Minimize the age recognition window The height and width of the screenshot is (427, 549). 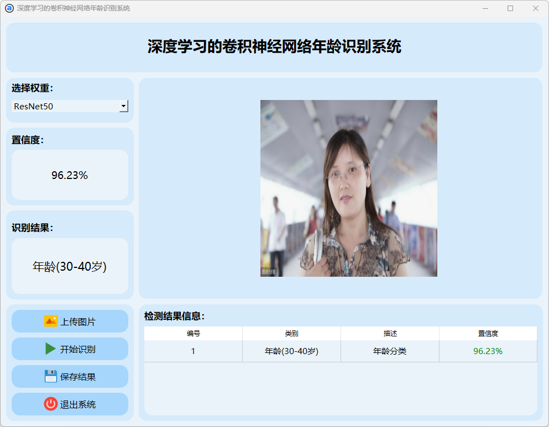click(x=485, y=8)
